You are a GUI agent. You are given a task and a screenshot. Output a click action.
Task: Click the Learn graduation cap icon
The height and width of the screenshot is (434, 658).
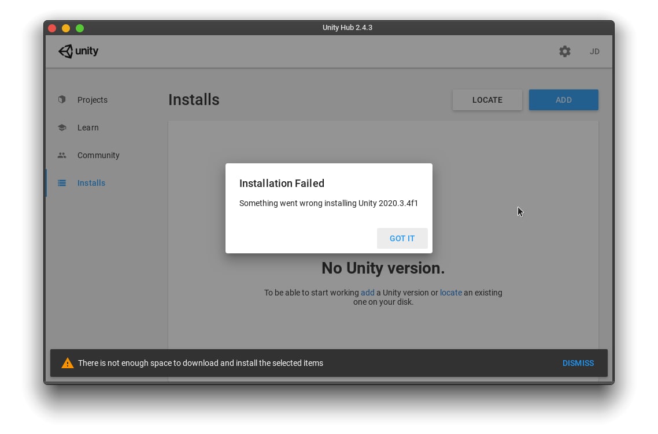(62, 128)
